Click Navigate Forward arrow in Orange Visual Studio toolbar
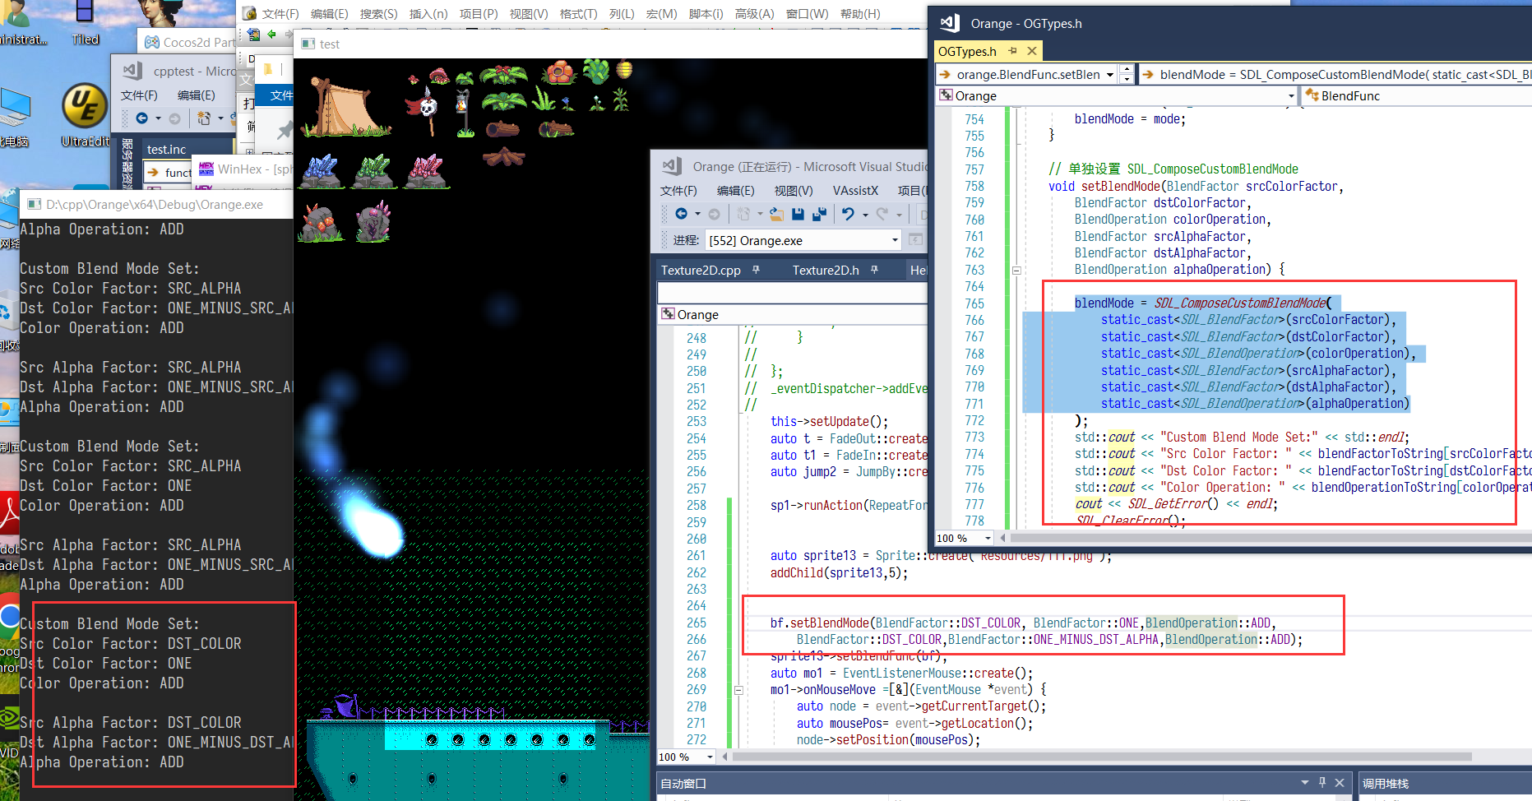The height and width of the screenshot is (801, 1532). (714, 214)
